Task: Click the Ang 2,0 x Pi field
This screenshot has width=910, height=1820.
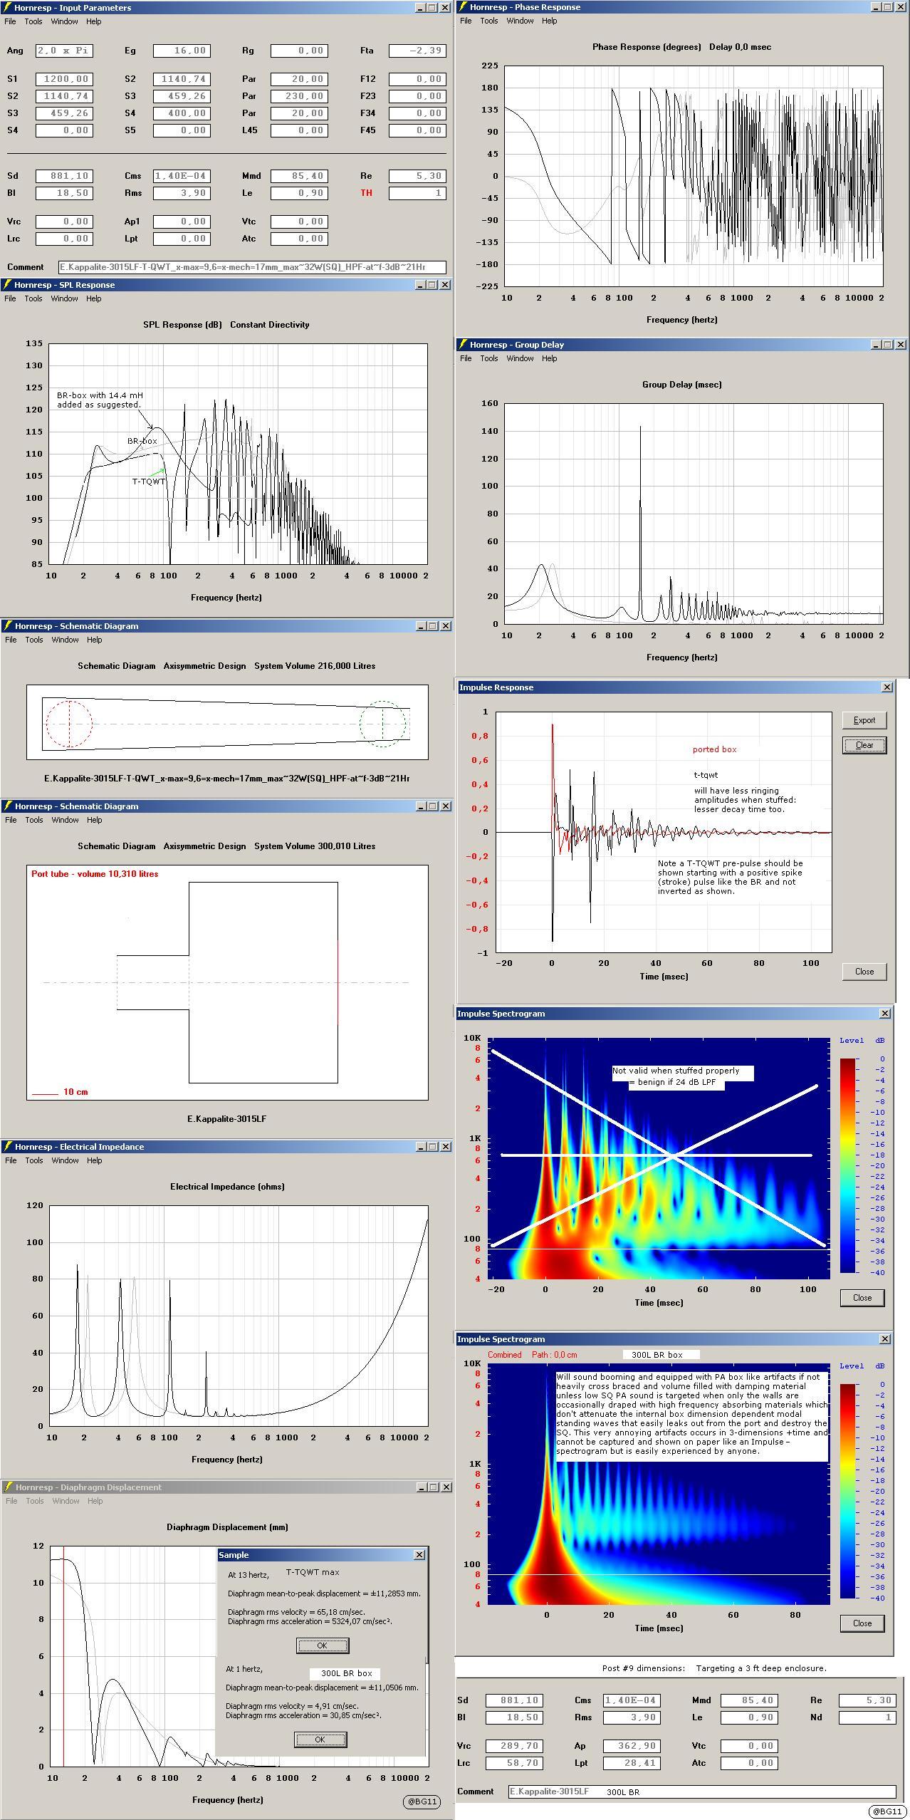Action: click(65, 51)
